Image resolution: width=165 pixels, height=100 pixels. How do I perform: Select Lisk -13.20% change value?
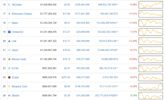point(133,41)
